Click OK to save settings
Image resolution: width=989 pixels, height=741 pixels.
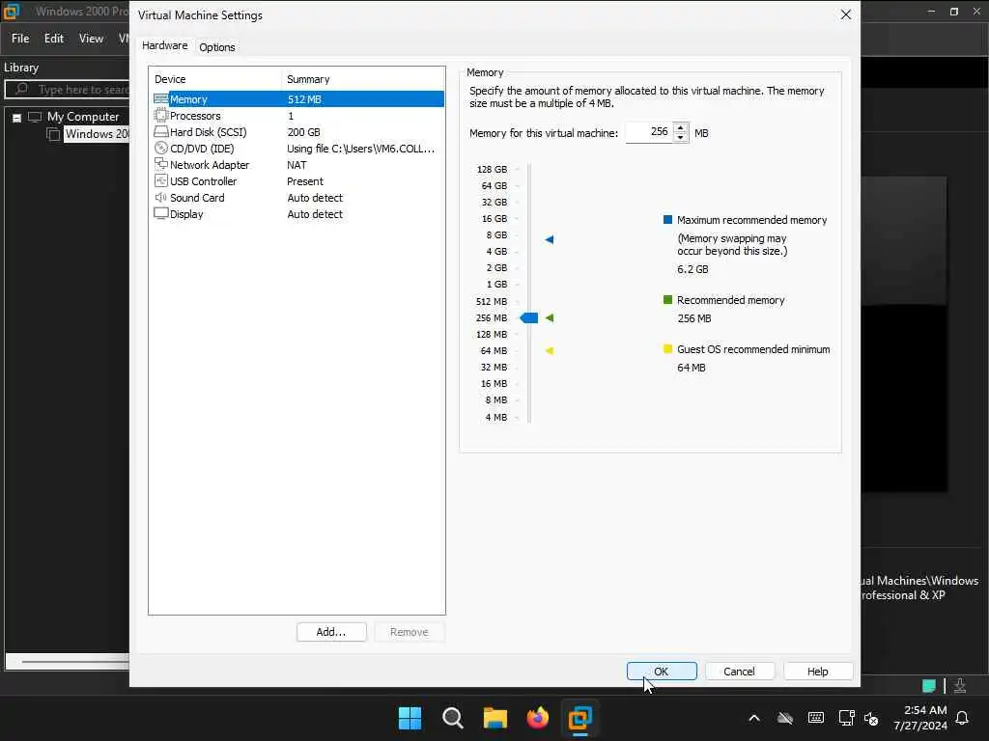click(662, 672)
